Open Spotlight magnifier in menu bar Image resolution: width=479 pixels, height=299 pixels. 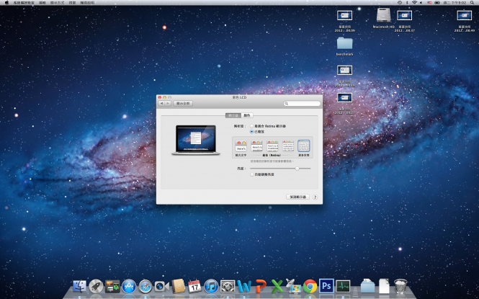tap(472, 2)
